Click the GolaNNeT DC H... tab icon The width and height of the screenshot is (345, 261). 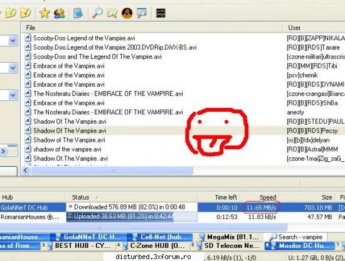(x=58, y=237)
